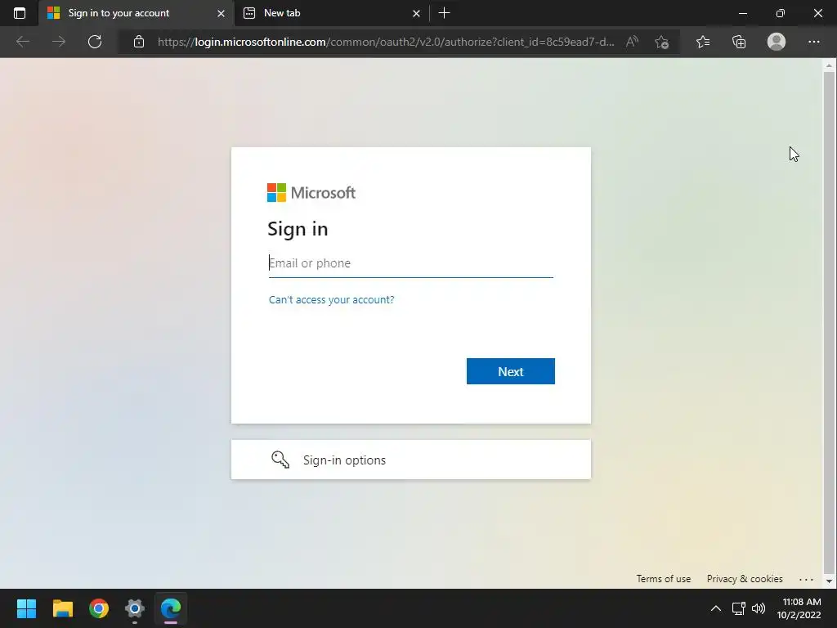Open the Windows Start menu
This screenshot has height=628, width=837.
(26, 608)
